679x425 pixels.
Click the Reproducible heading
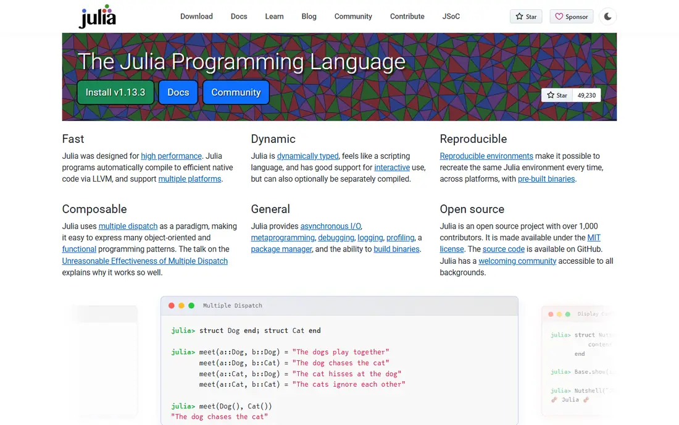pos(473,139)
